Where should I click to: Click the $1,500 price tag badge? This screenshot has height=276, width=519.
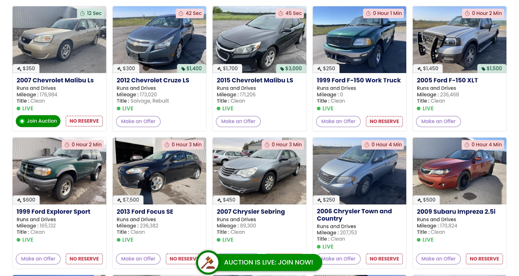point(492,69)
